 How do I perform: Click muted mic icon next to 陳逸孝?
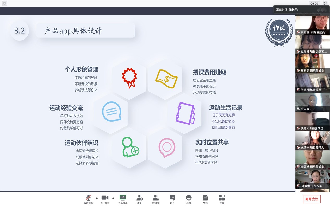pos(298,186)
